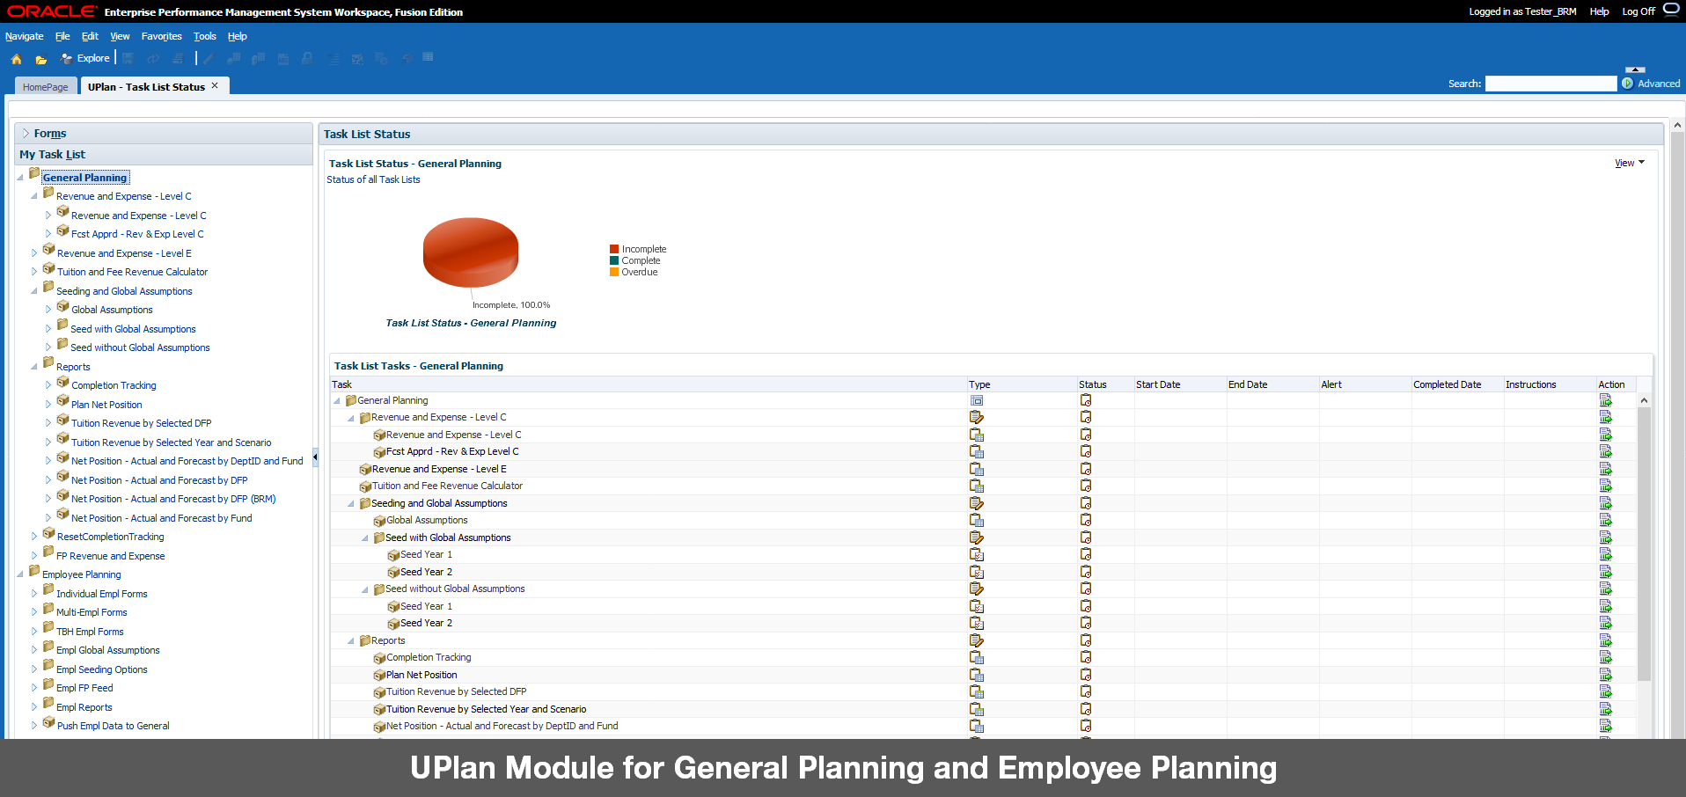Click Type icon for General Planning row

tap(976, 400)
